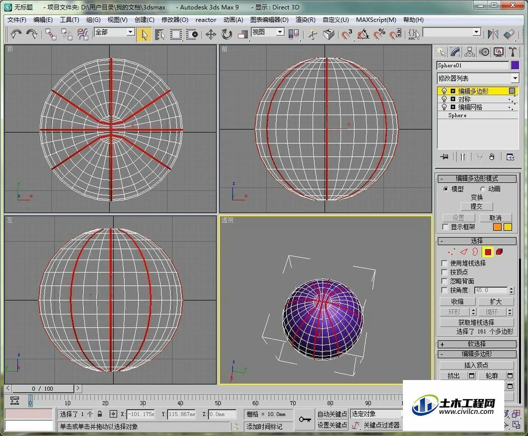Expand the 对称 modifier plus box in the stack

[453, 99]
